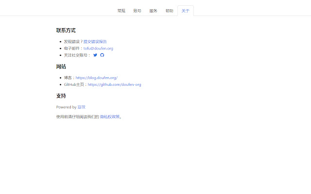The width and height of the screenshot is (311, 194).
Task: Visit the github.com/doufen-org link
Action: tap(115, 84)
